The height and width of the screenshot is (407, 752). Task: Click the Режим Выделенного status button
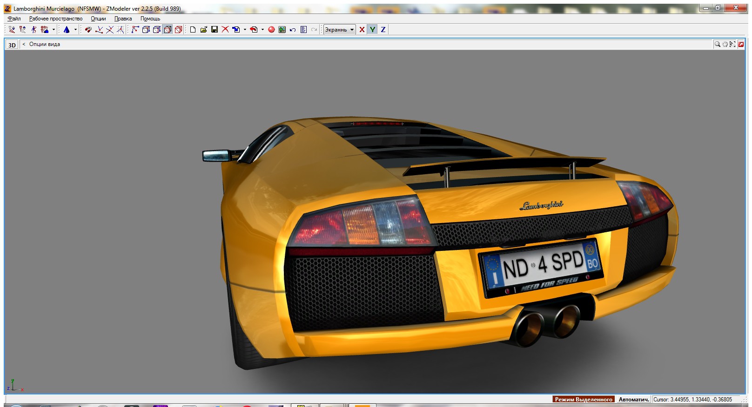pos(584,399)
